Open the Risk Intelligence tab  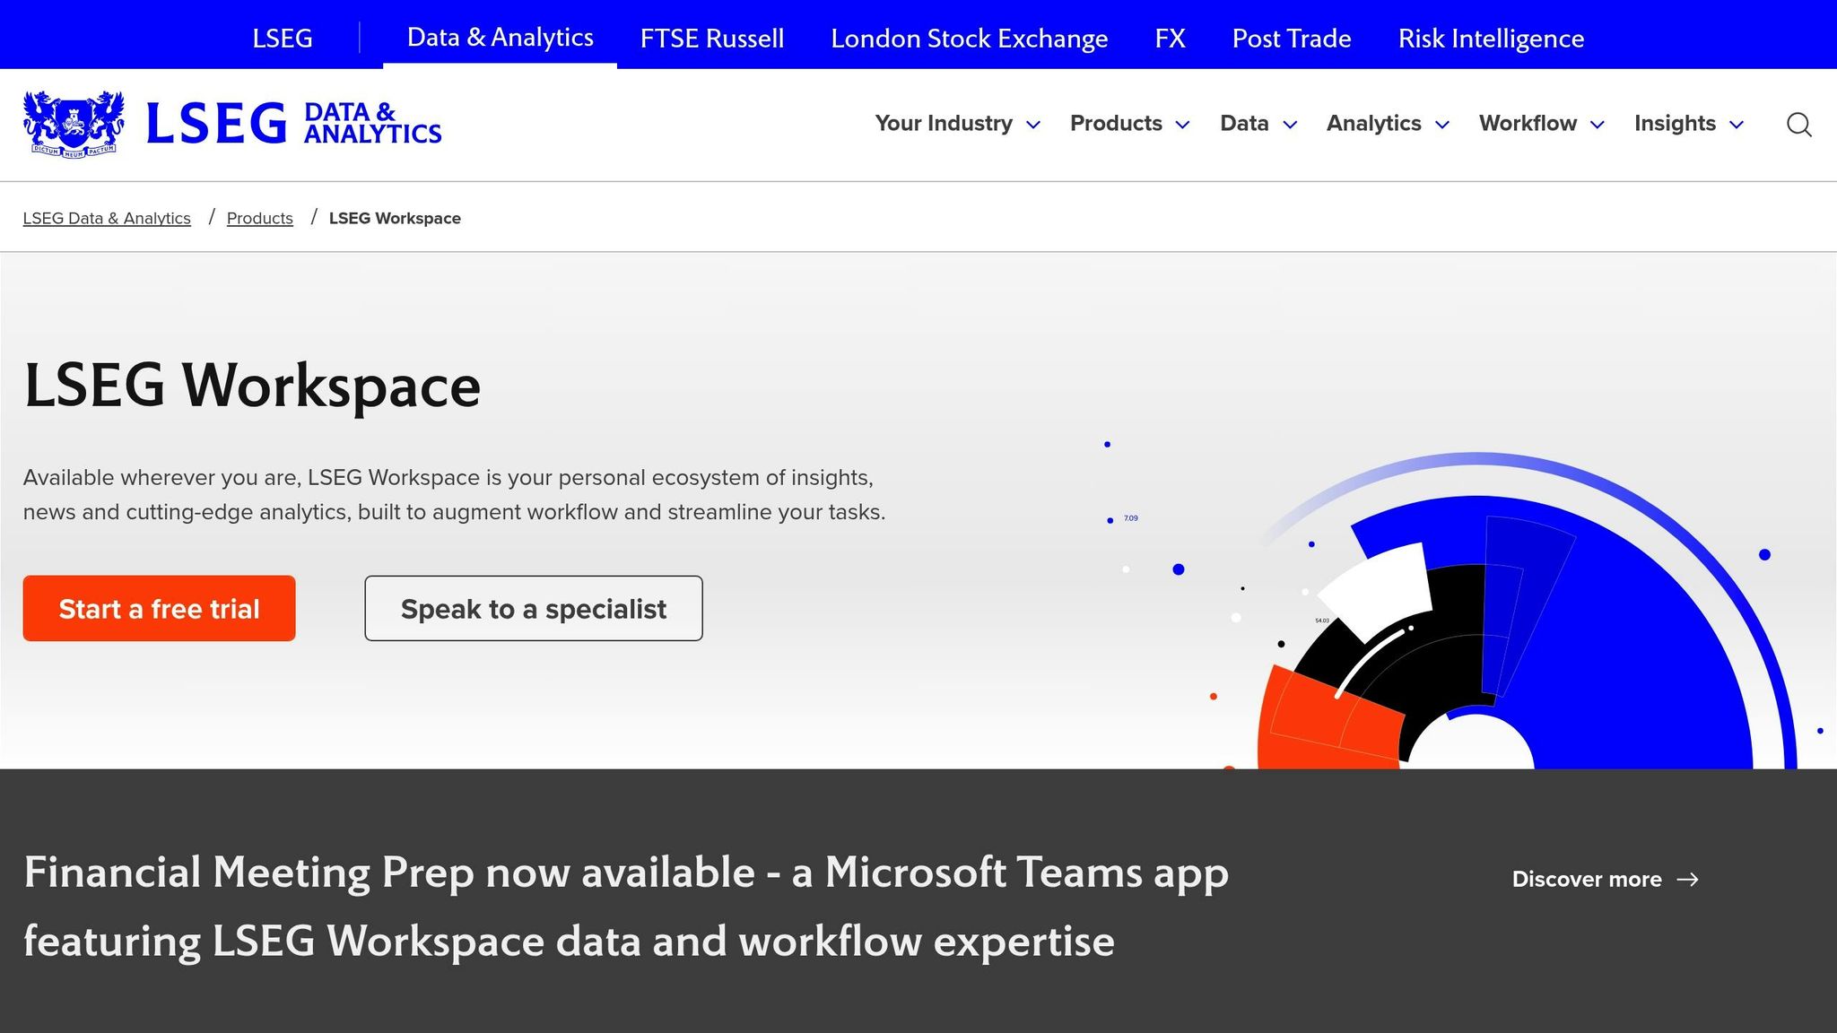1491,38
